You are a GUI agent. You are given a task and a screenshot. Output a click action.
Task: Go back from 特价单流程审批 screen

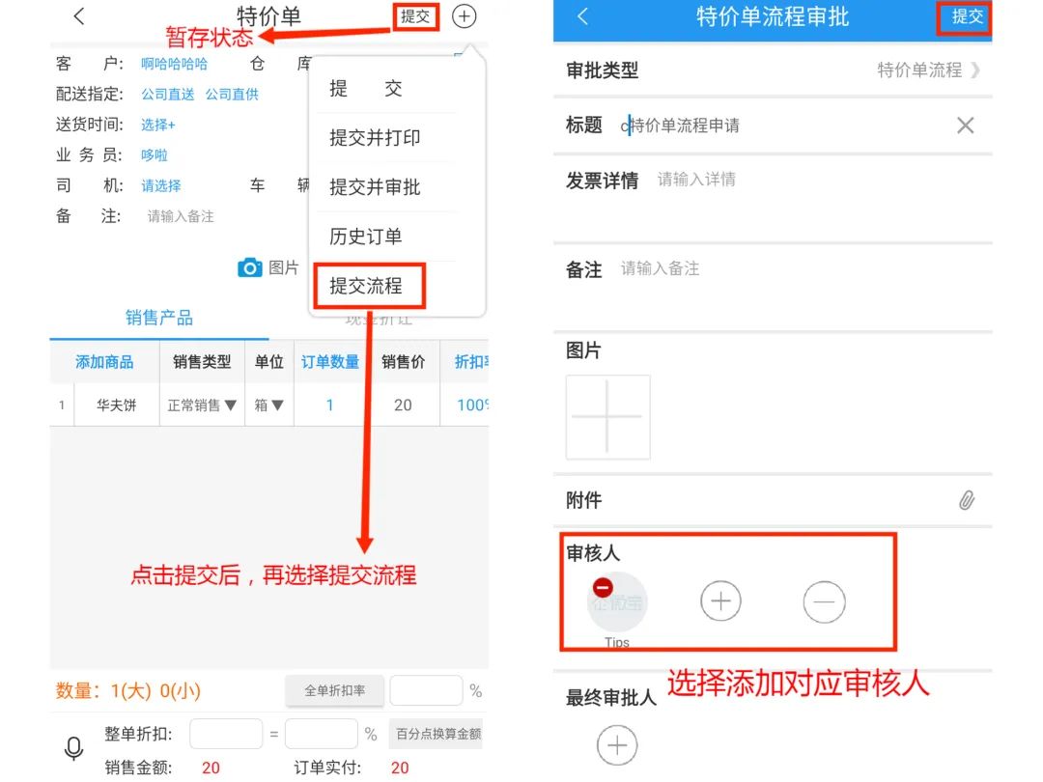tap(582, 16)
